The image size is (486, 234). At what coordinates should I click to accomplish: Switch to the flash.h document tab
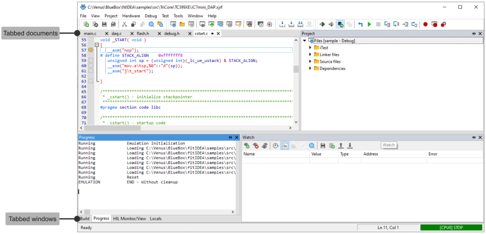(143, 34)
